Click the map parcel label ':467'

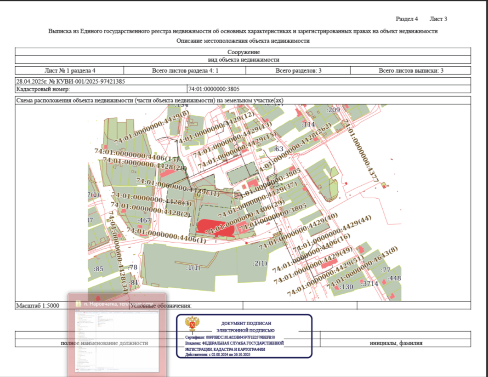coord(144,220)
